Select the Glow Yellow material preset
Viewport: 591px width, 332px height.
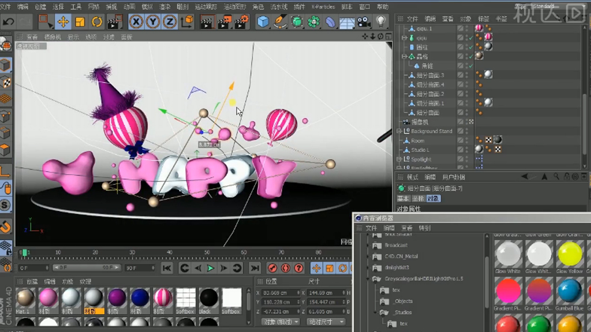[x=569, y=254]
